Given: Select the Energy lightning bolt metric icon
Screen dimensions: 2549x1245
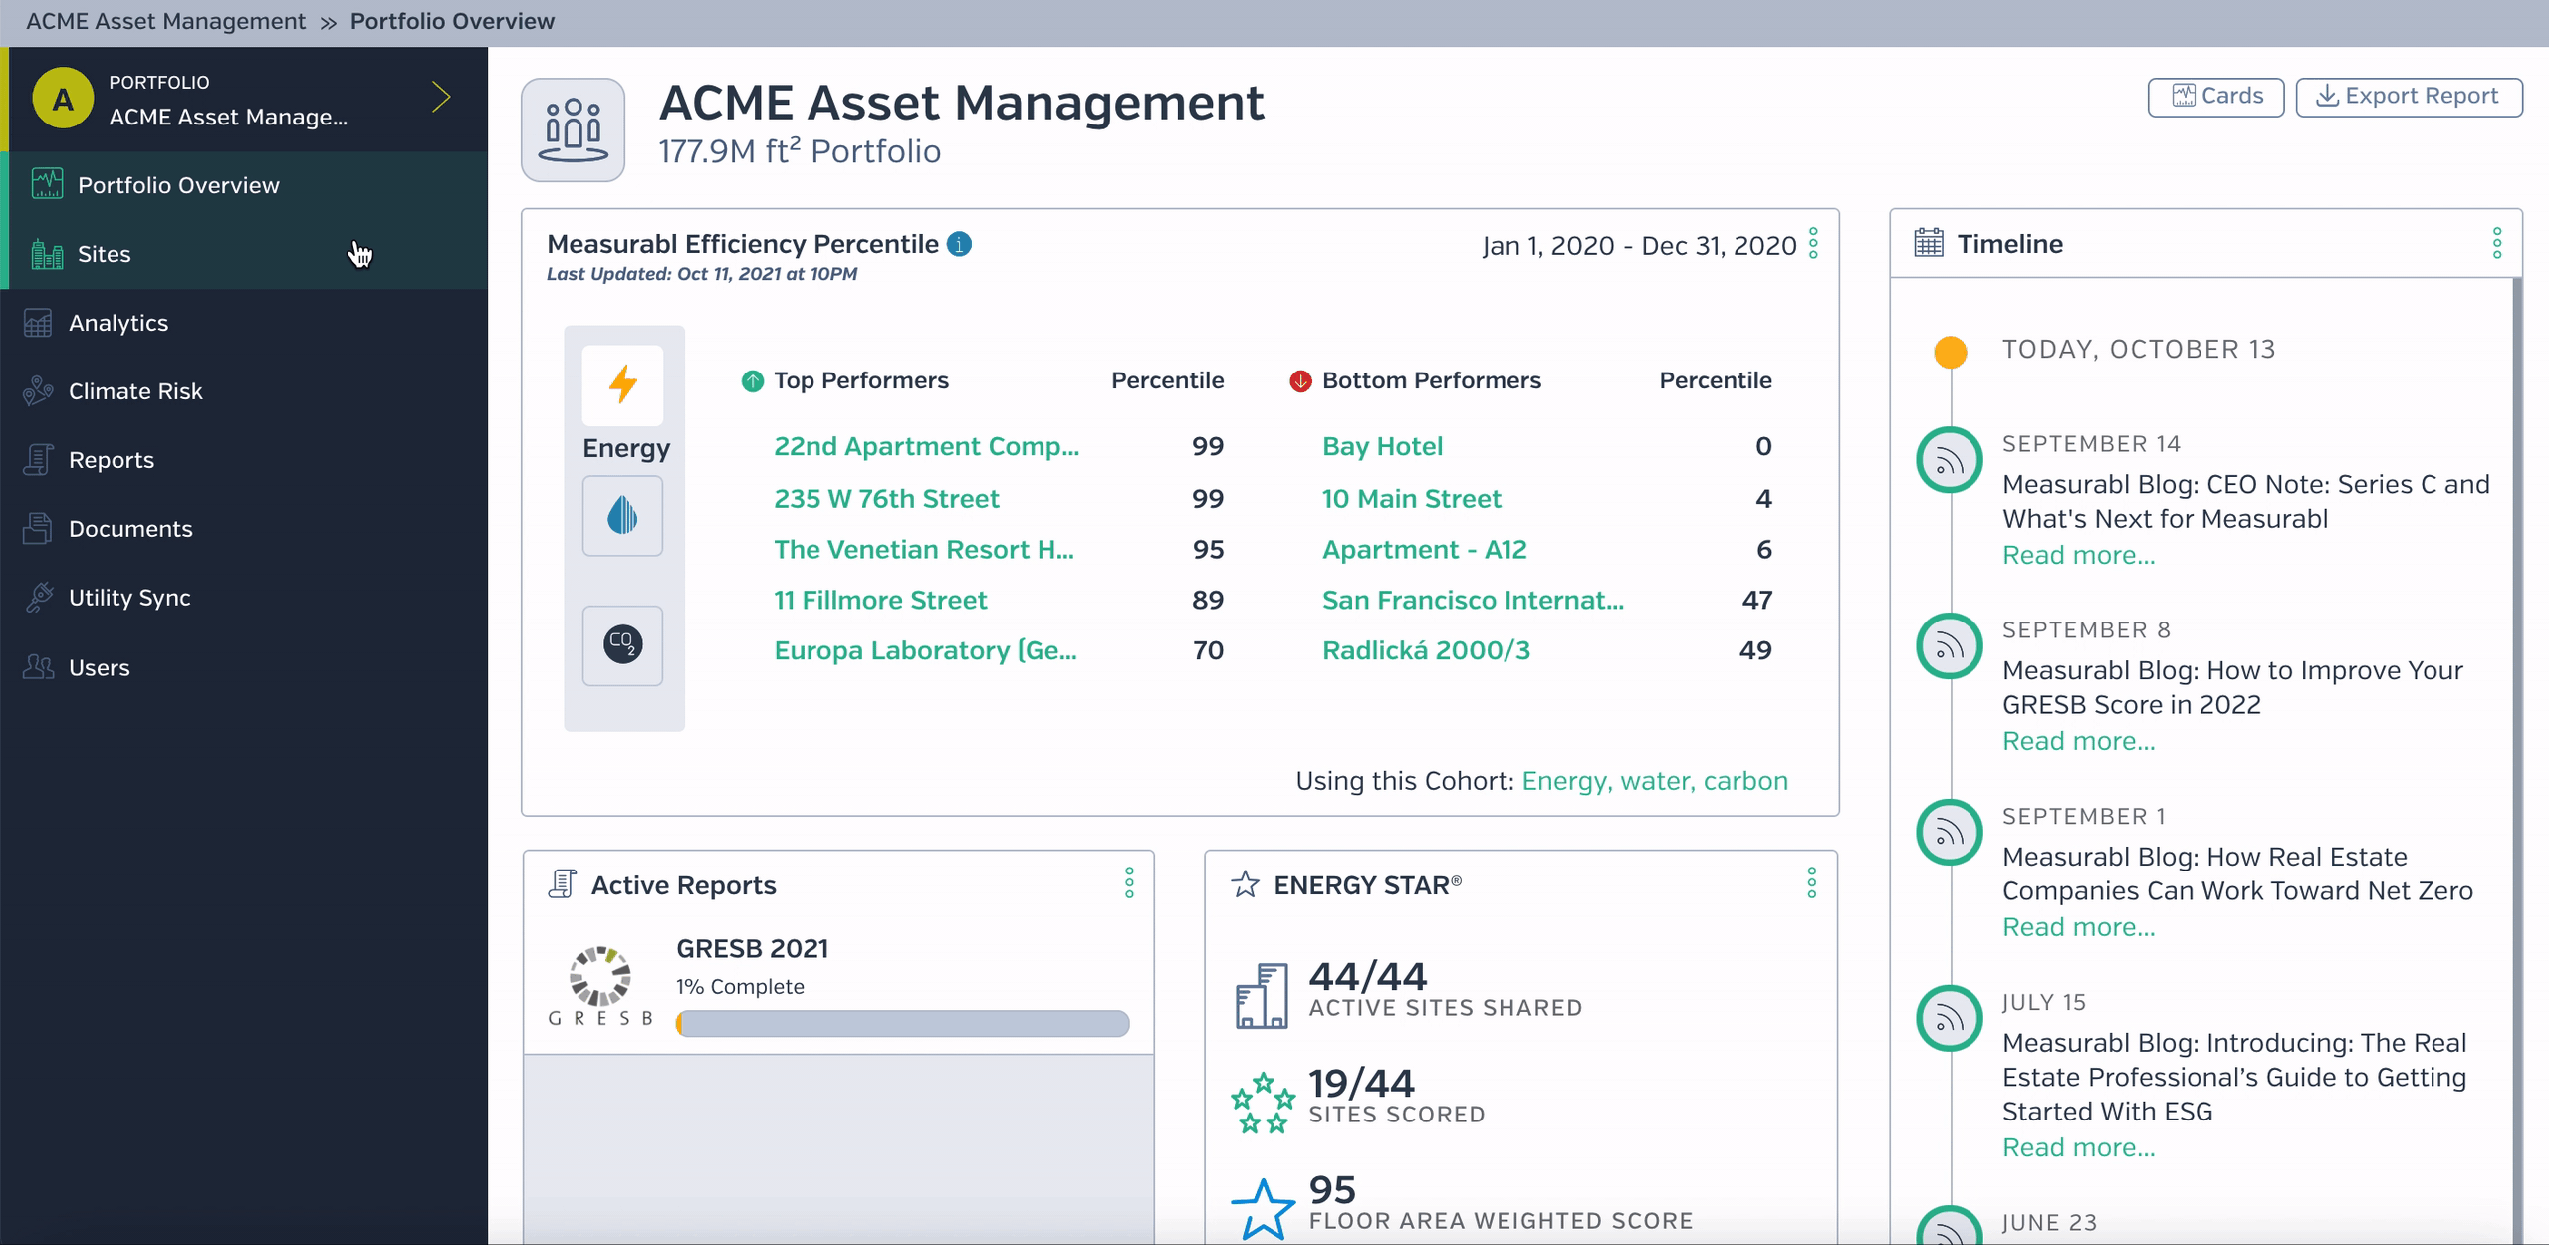Looking at the screenshot, I should coord(623,384).
